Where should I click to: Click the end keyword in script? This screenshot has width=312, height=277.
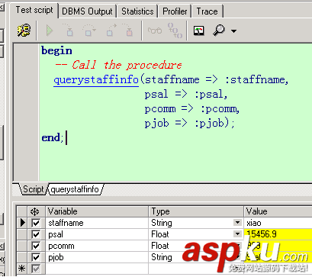[x=50, y=137]
